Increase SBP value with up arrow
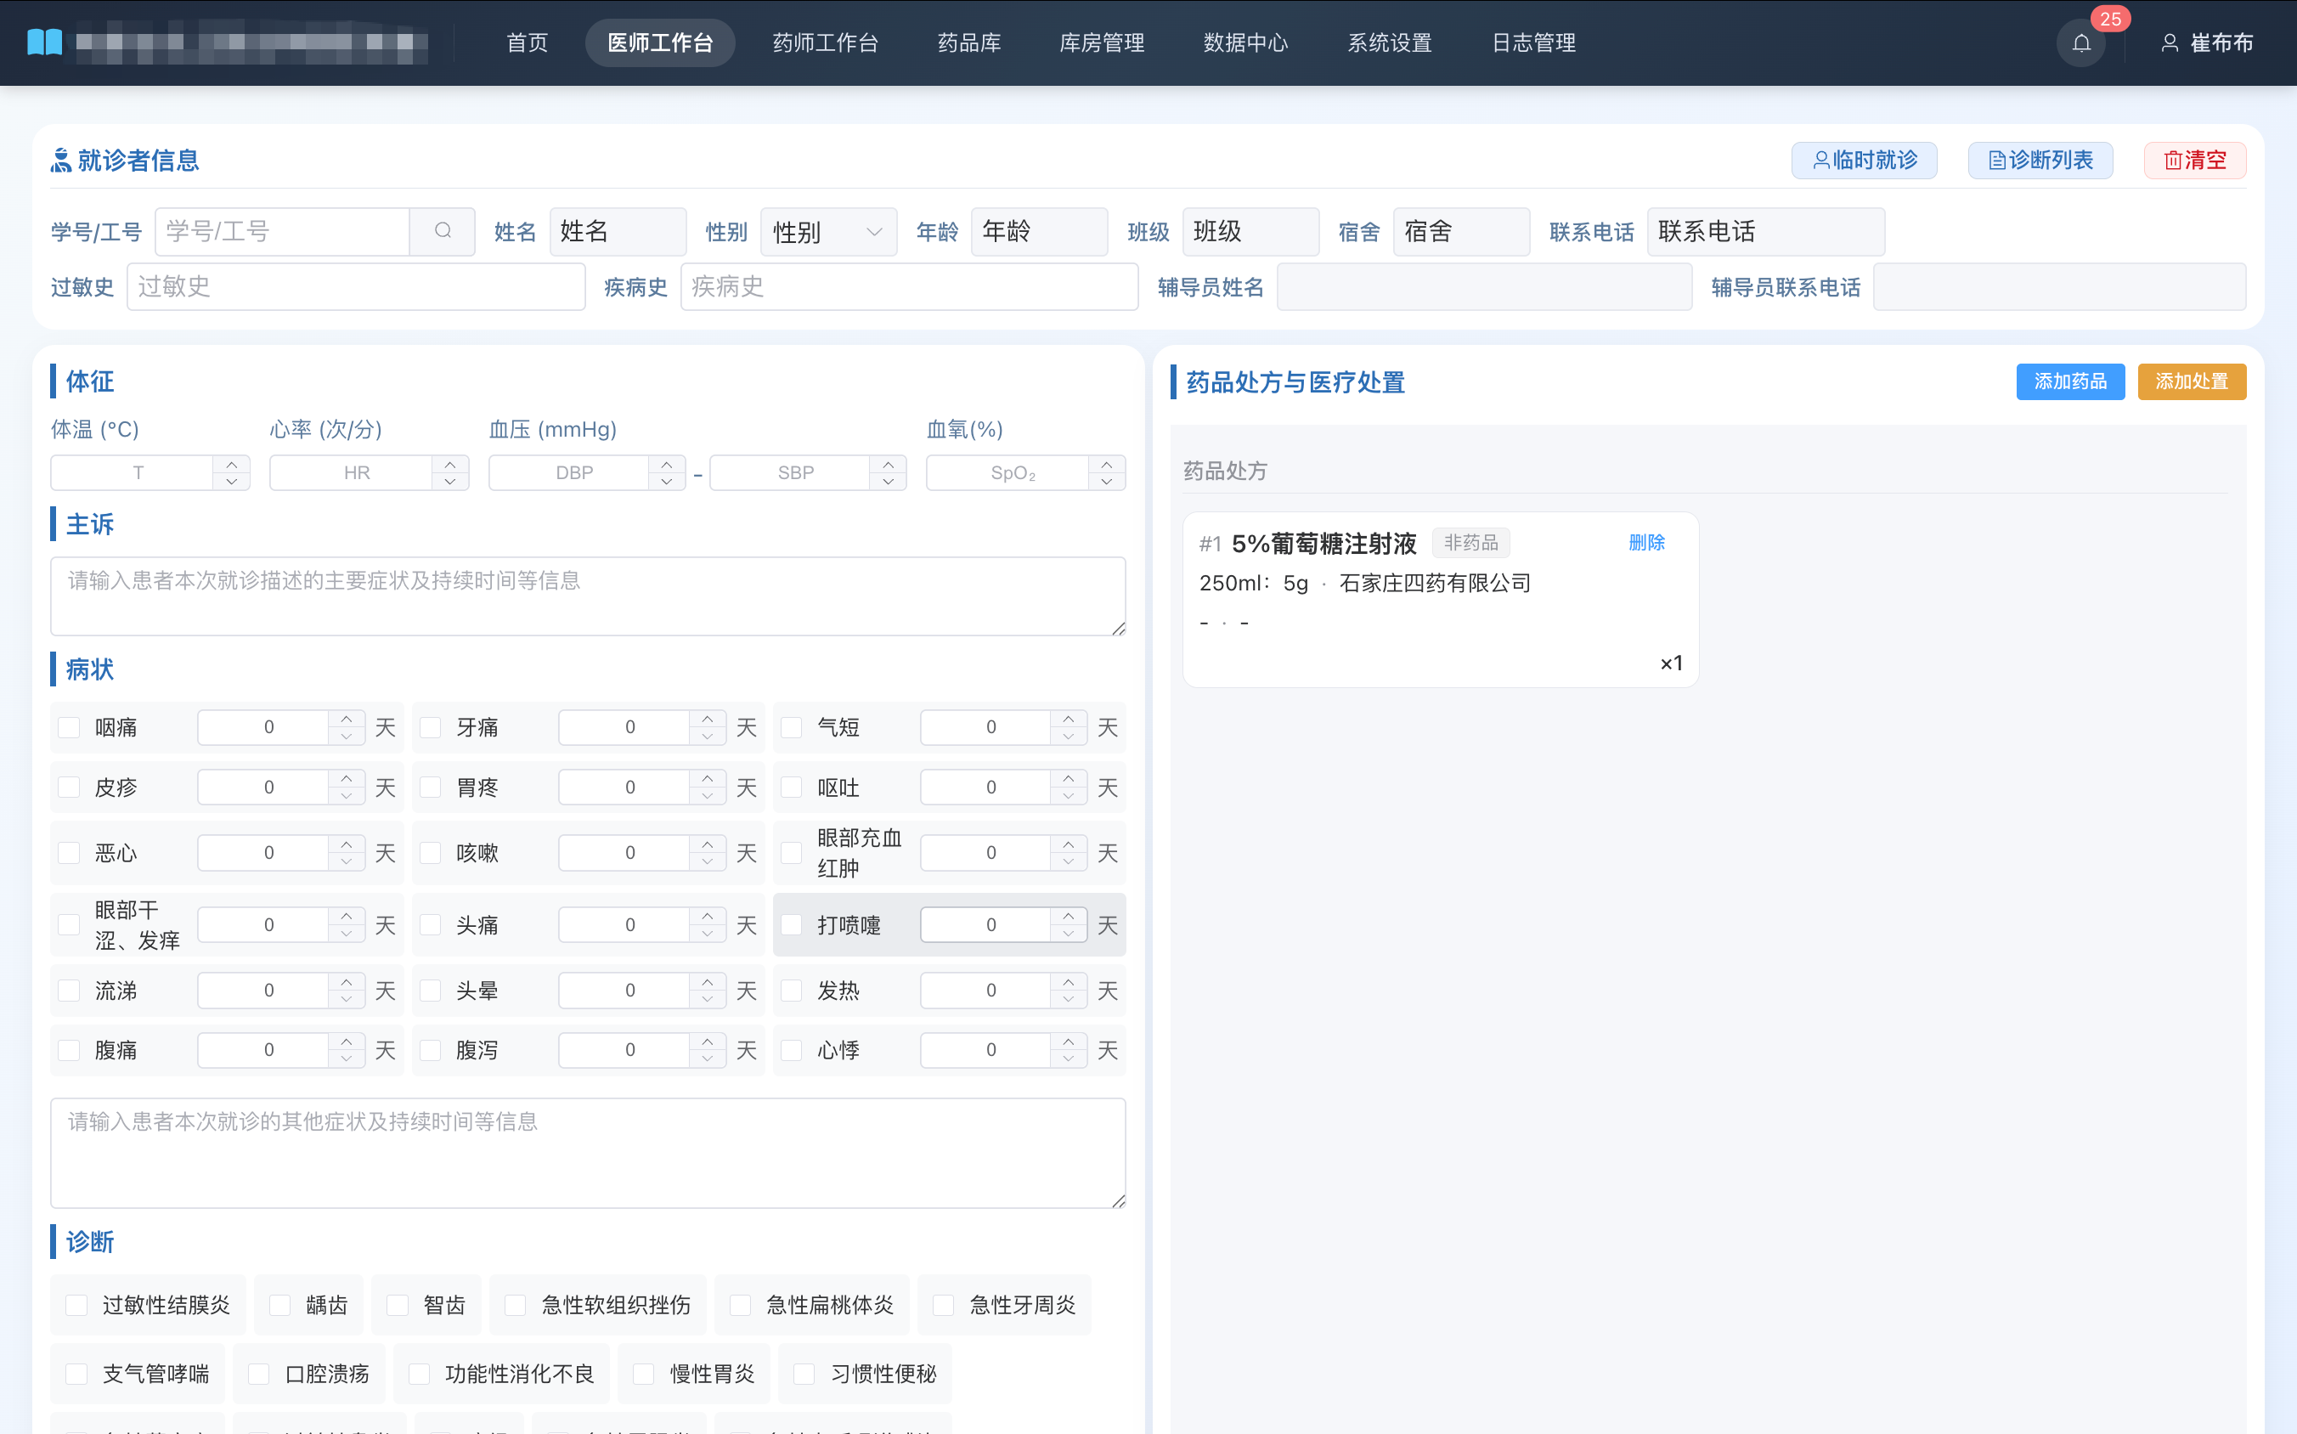The width and height of the screenshot is (2297, 1434). coord(888,464)
